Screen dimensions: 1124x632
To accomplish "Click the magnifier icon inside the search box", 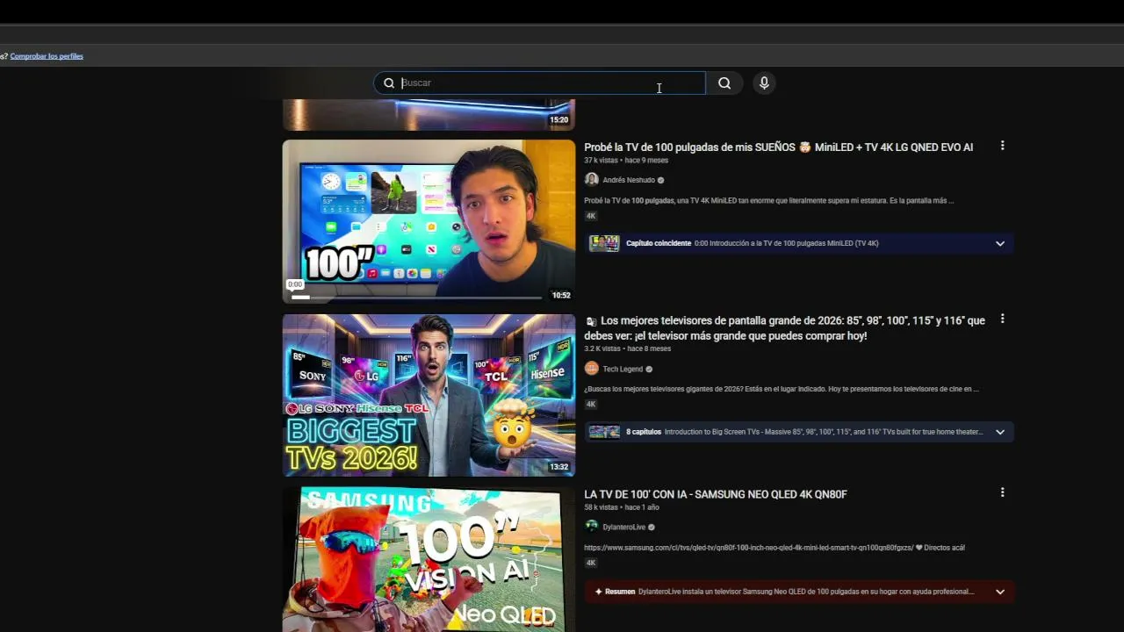I will coord(389,83).
